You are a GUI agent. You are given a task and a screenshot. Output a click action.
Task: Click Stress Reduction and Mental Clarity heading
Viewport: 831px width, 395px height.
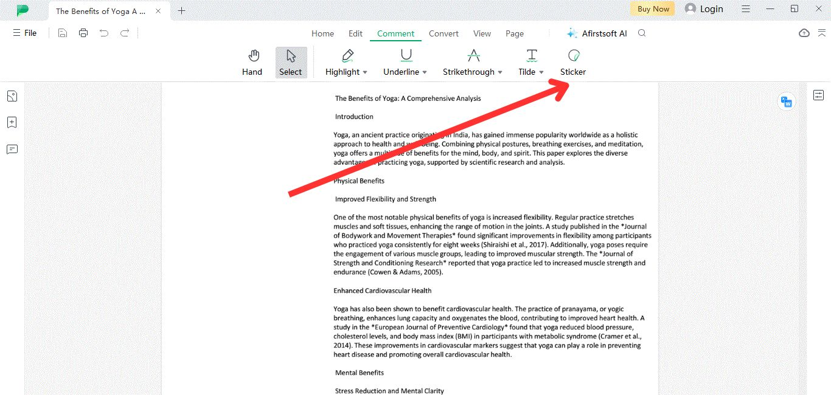[389, 391]
